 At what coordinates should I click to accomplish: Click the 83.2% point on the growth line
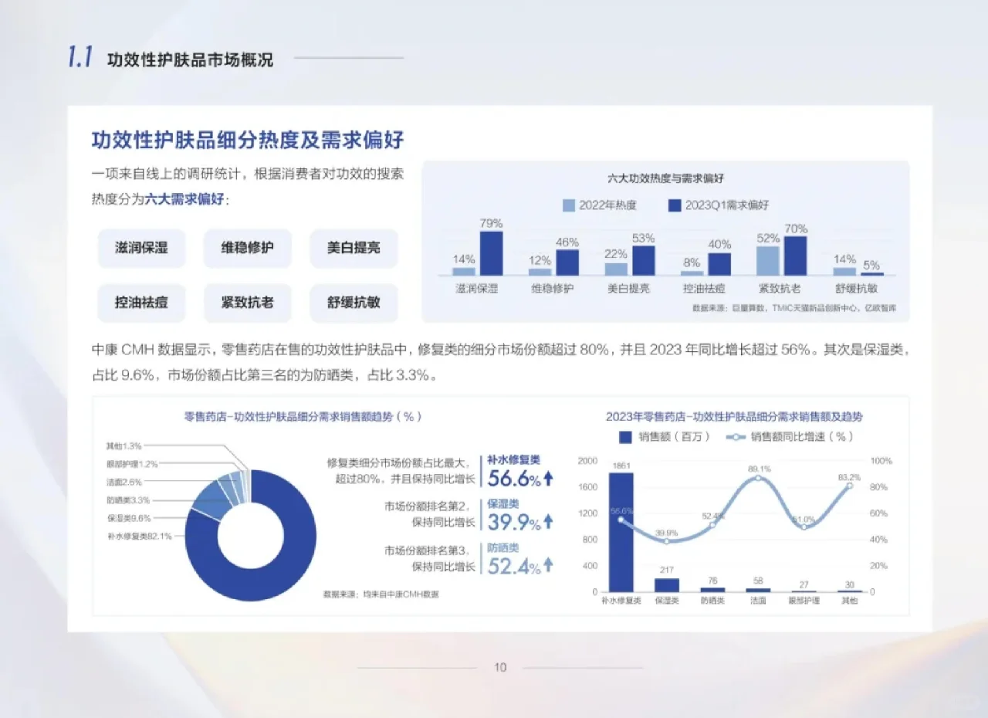[850, 486]
